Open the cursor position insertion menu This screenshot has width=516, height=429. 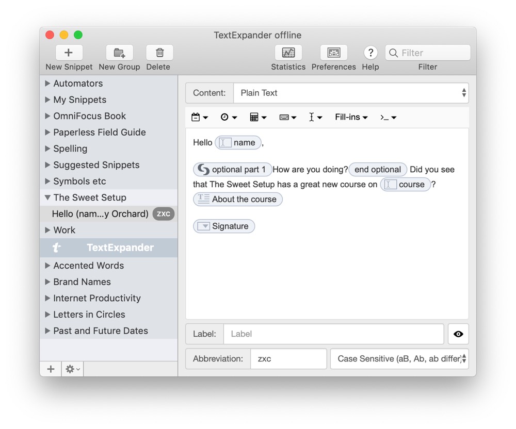[315, 117]
